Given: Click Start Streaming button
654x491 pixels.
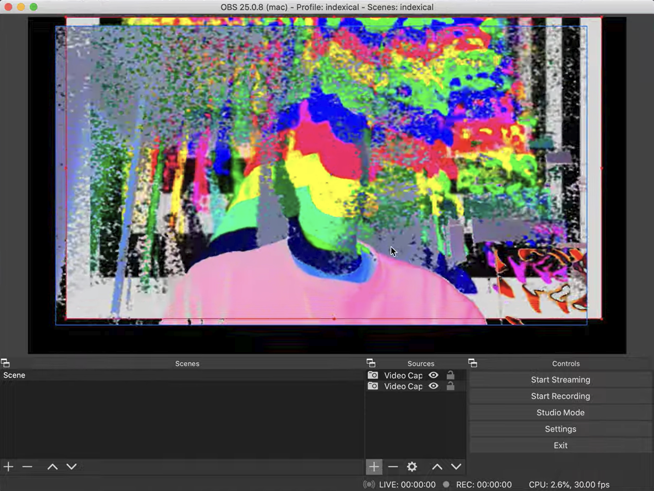Looking at the screenshot, I should [560, 379].
